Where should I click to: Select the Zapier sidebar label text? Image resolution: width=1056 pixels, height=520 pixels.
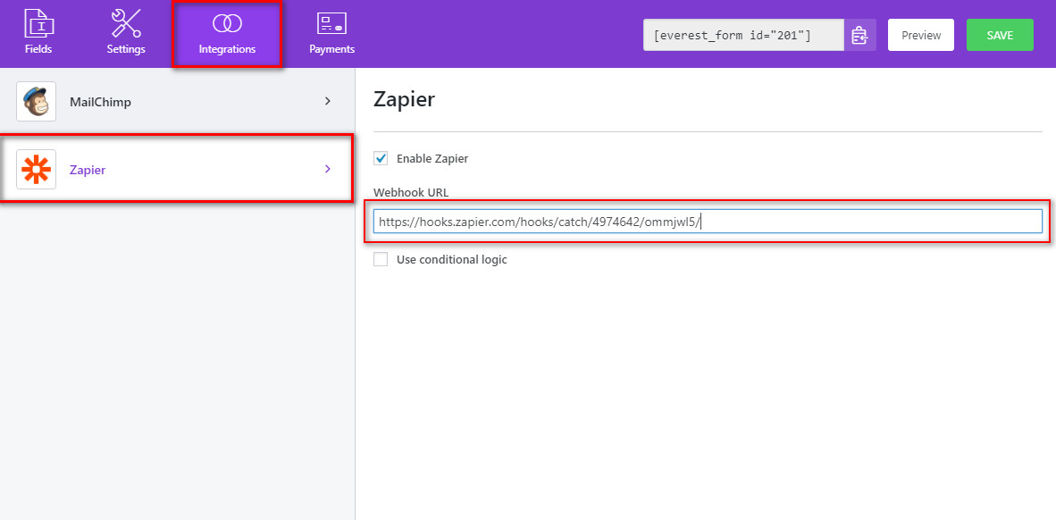click(x=88, y=170)
